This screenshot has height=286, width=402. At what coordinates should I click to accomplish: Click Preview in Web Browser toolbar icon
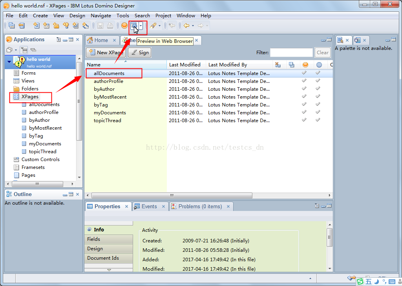click(x=134, y=26)
